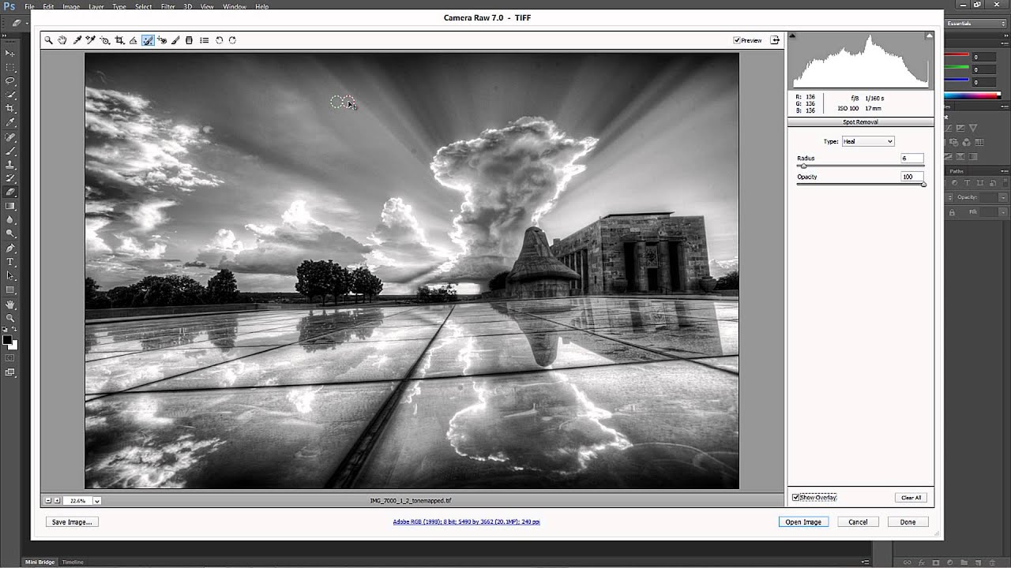Click the Radius value field
Image resolution: width=1011 pixels, height=568 pixels.
[911, 159]
